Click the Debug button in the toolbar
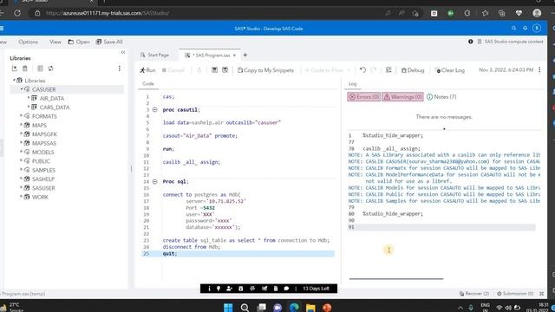 coord(413,70)
